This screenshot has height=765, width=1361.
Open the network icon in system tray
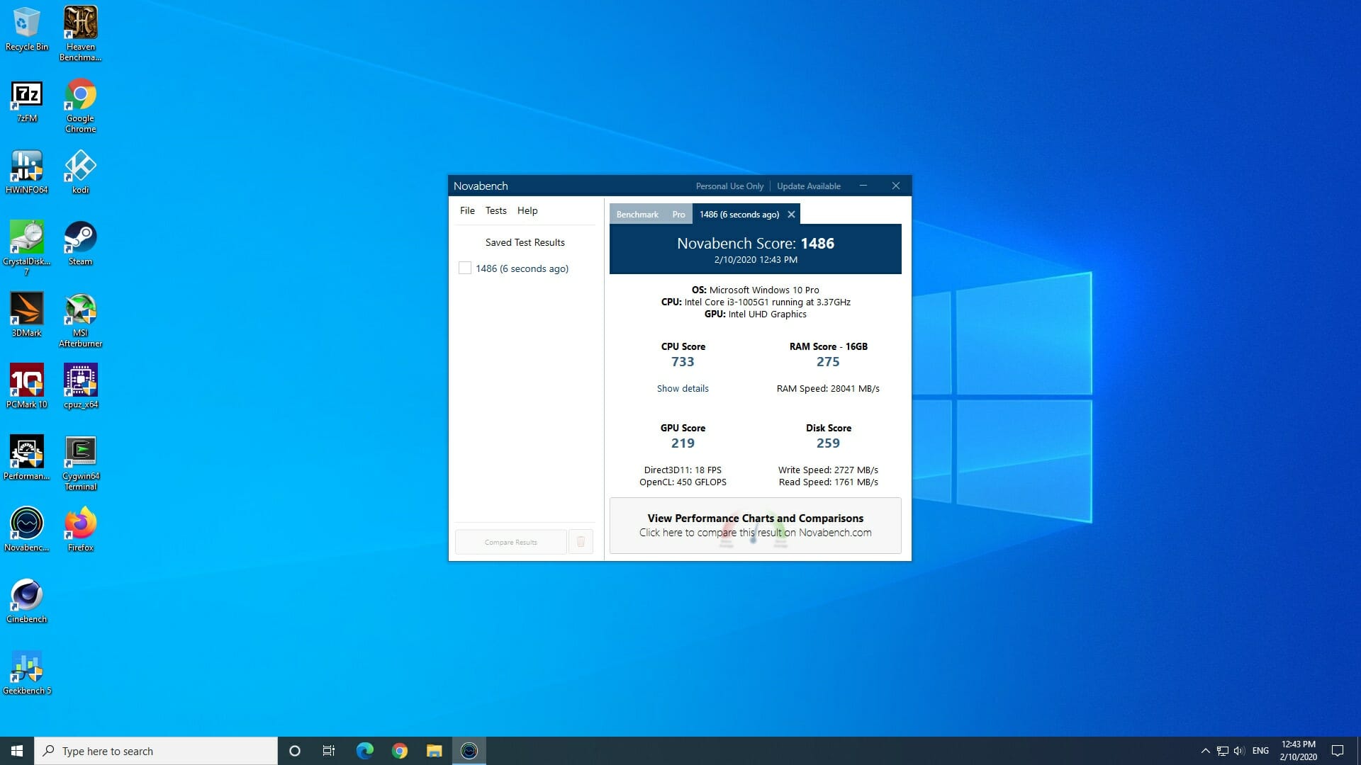click(x=1223, y=751)
